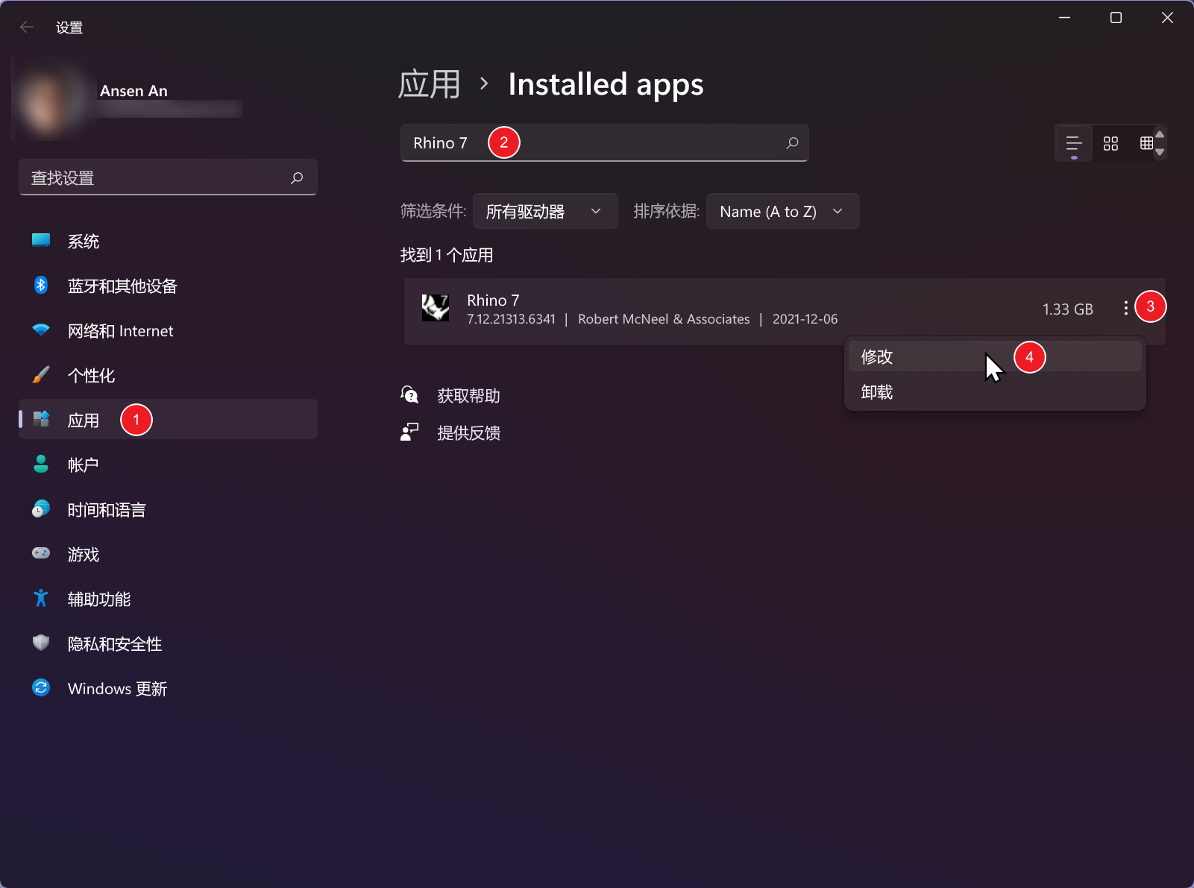This screenshot has width=1194, height=888.
Task: Click the Ansen An profile picture
Action: [x=52, y=101]
